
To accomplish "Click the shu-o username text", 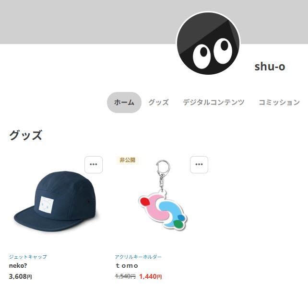I will tap(270, 67).
